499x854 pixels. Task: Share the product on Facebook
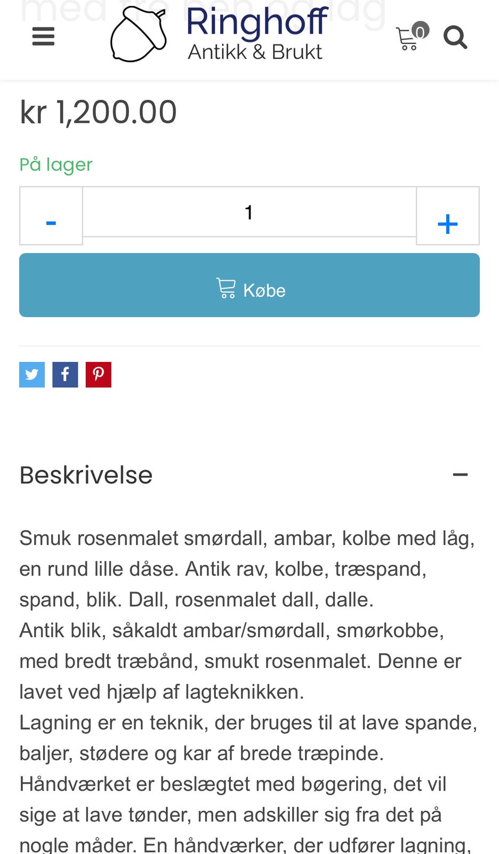pos(65,374)
